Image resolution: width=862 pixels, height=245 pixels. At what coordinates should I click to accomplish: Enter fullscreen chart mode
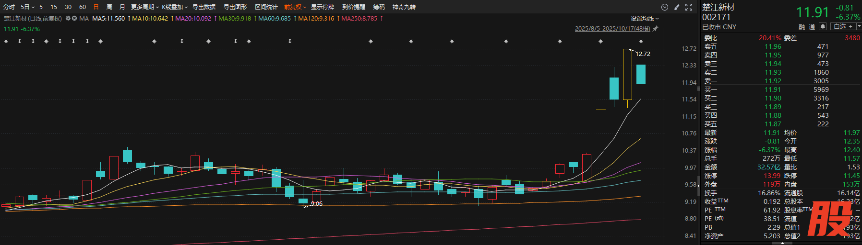tap(689, 7)
